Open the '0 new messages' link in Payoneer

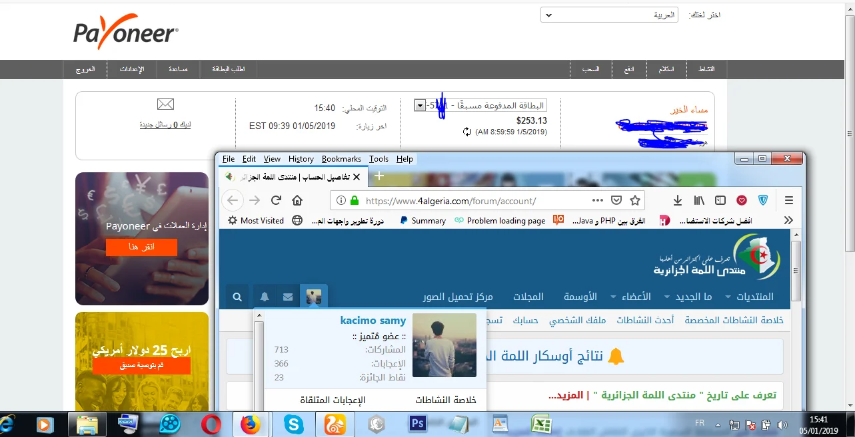coord(165,124)
